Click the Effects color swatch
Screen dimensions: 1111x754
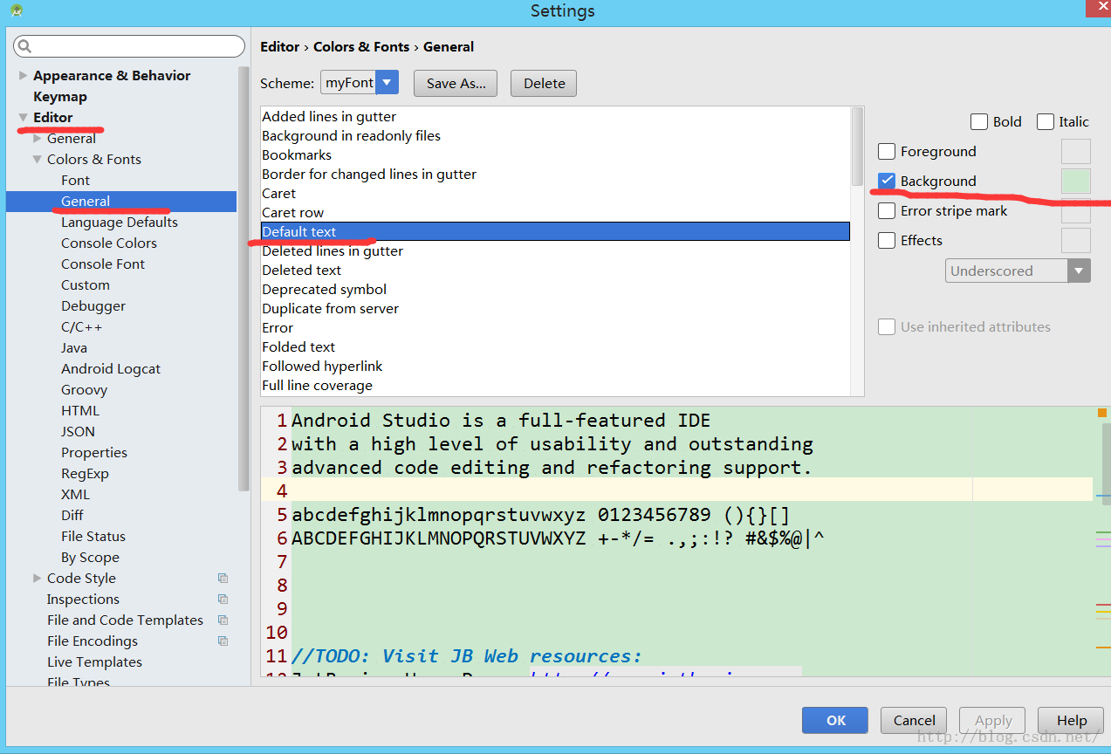pos(1076,240)
